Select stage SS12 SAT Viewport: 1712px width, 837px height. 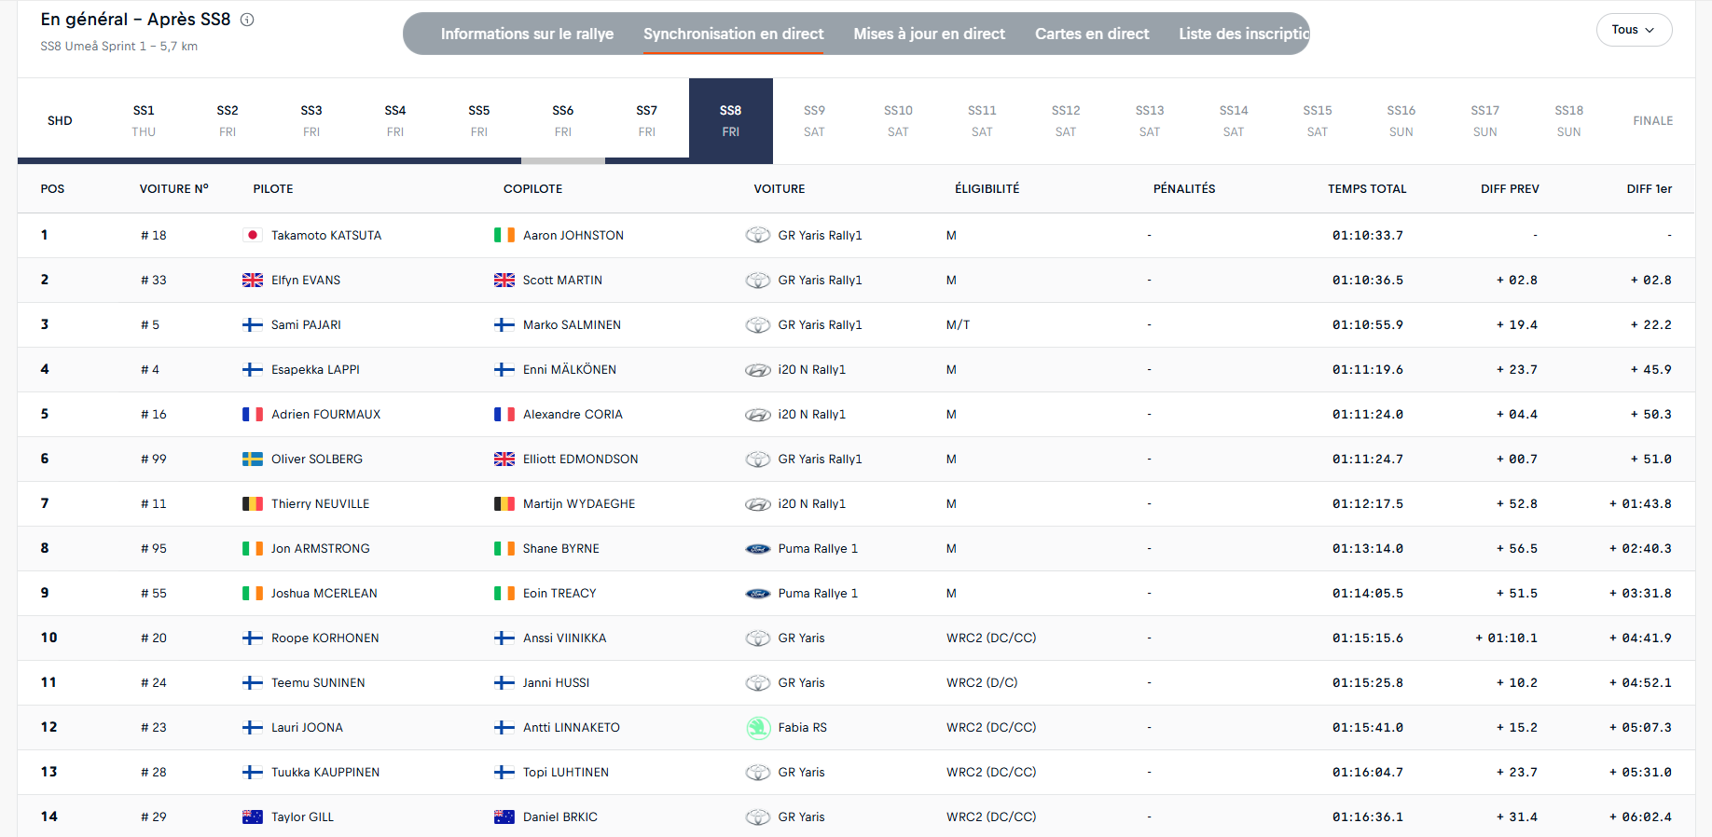coord(1066,120)
